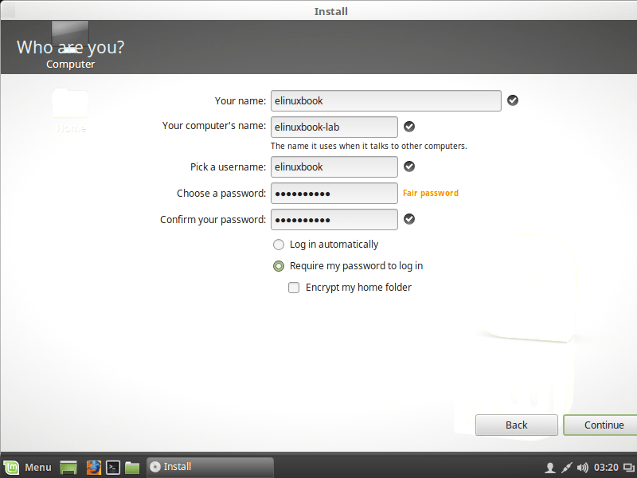Enable Encrypt my home folder checkbox
The height and width of the screenshot is (478, 637).
point(294,288)
